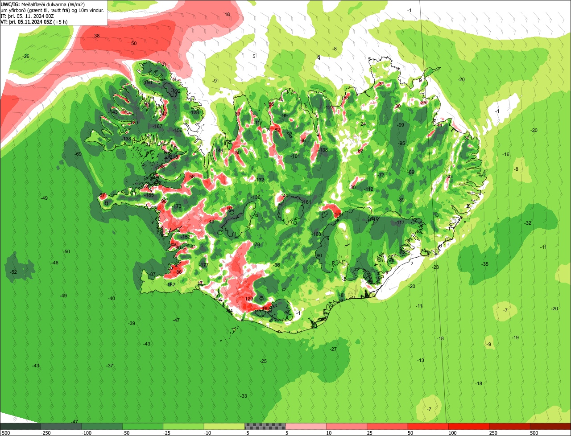Click the legend swatch between -250 and -100

coord(61,426)
